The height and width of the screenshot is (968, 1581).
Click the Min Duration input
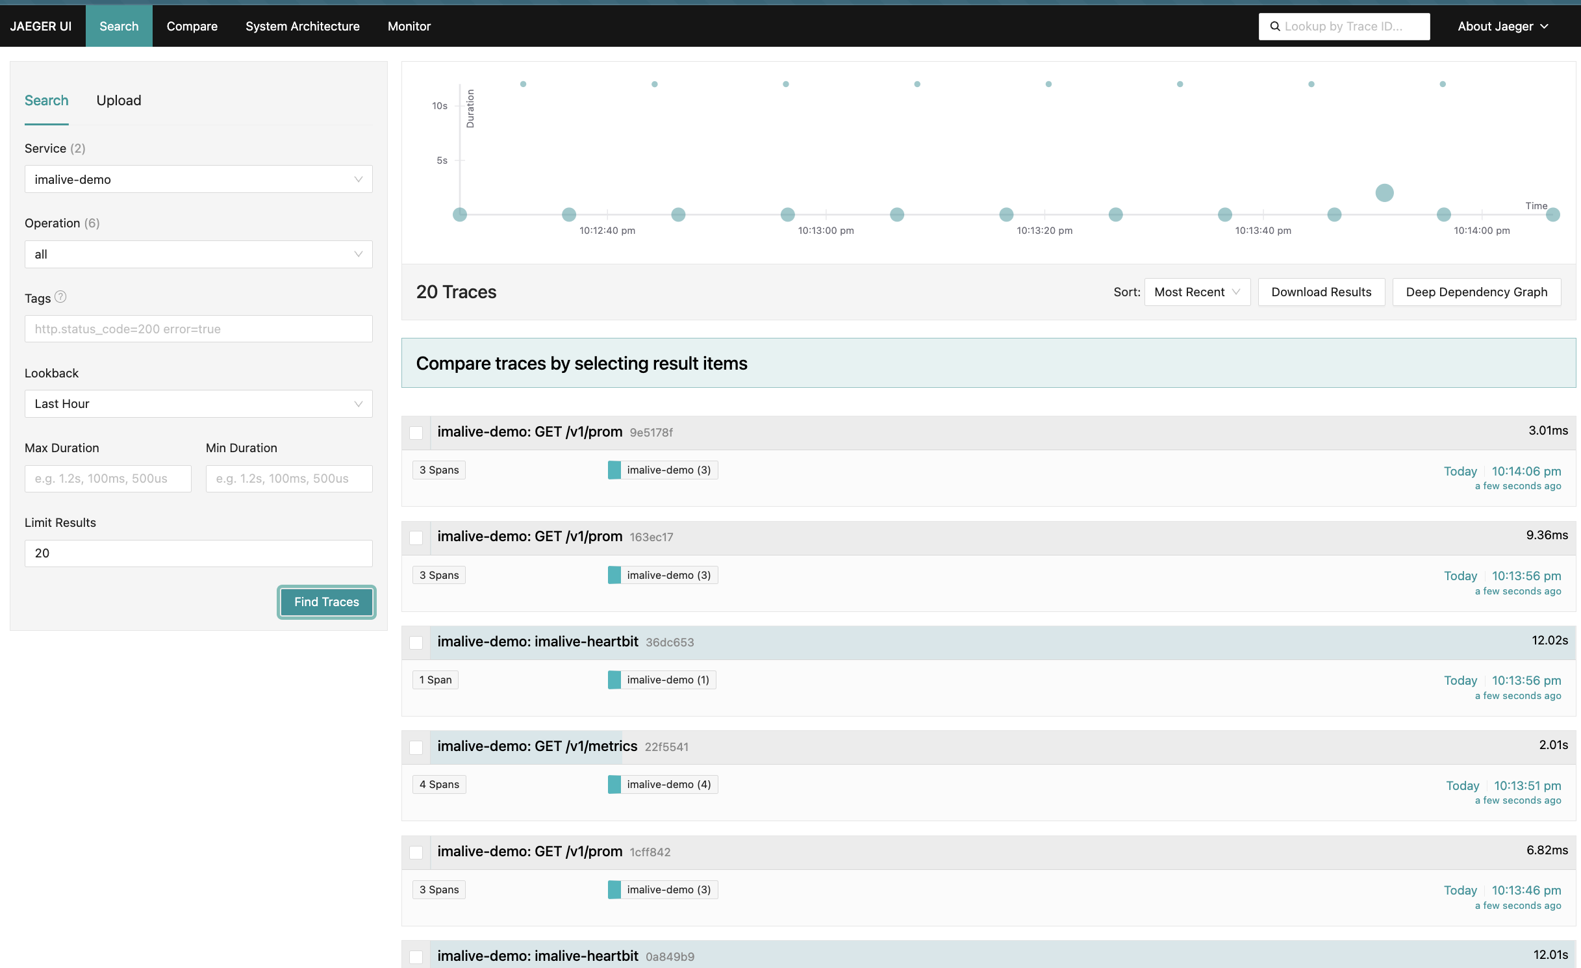[x=289, y=478]
